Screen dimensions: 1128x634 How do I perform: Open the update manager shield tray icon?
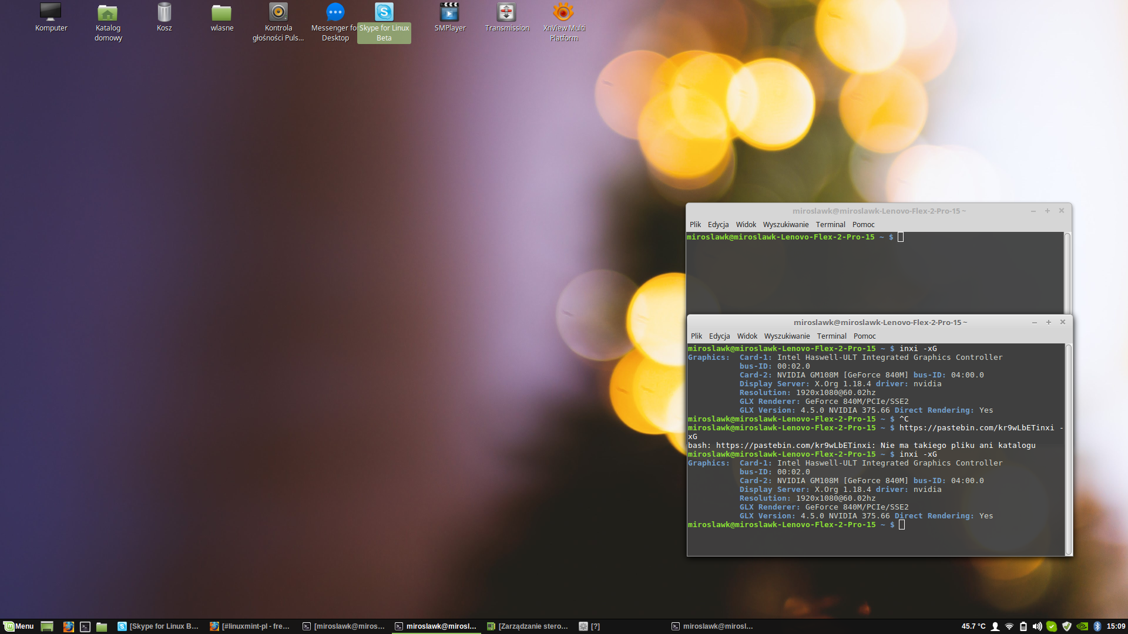1067,626
